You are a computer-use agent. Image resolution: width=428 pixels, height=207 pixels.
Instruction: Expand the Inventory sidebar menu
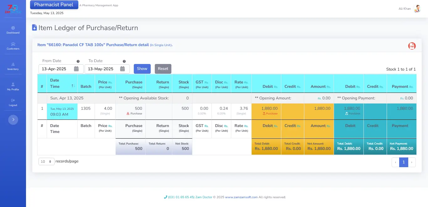pos(13,66)
